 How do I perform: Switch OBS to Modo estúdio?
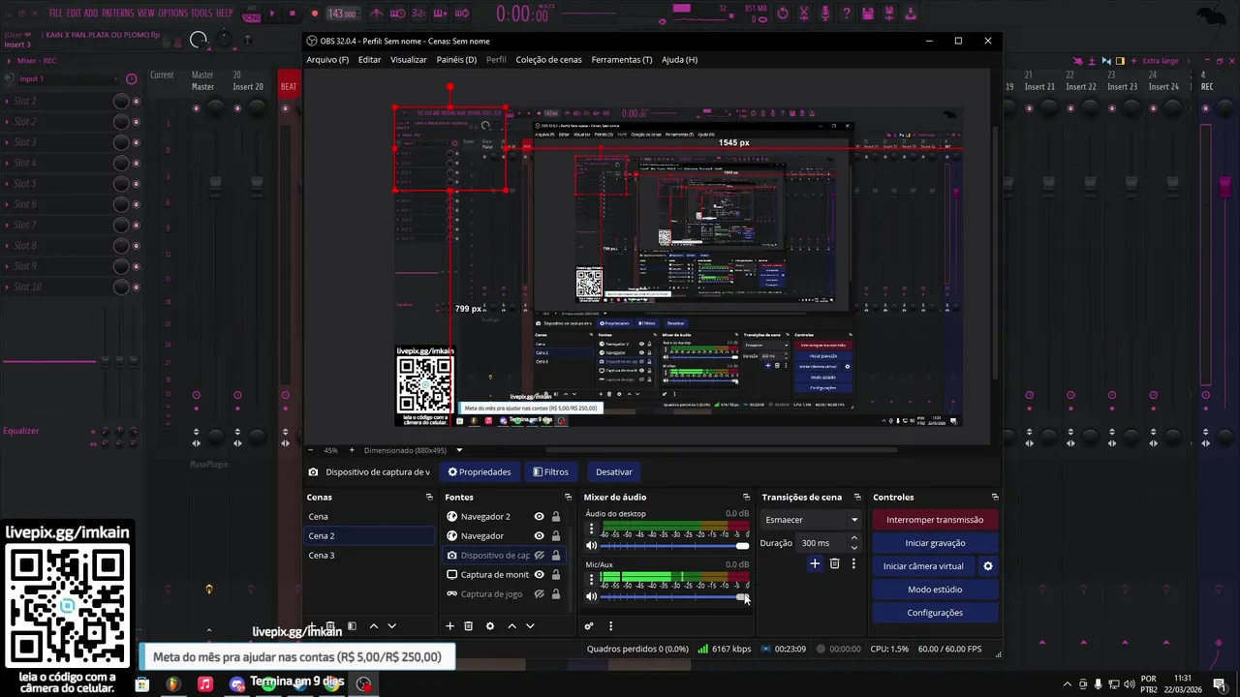(935, 590)
